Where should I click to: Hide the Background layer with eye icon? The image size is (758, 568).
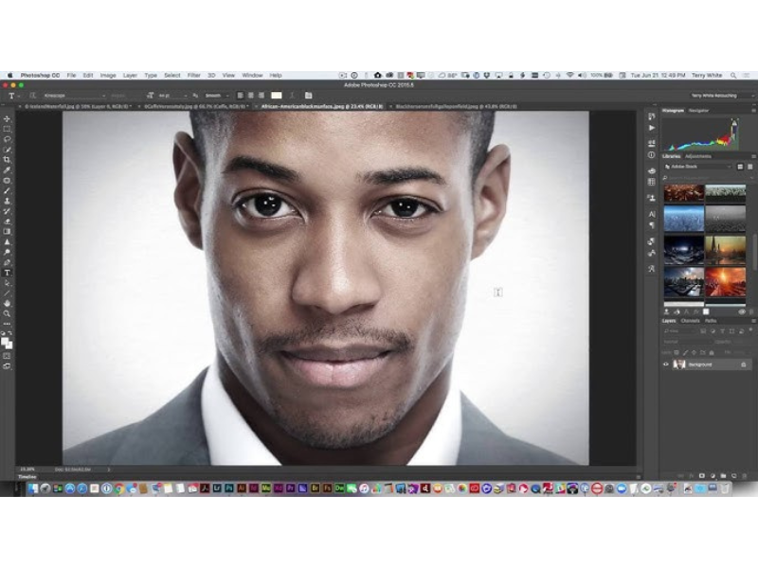point(666,364)
